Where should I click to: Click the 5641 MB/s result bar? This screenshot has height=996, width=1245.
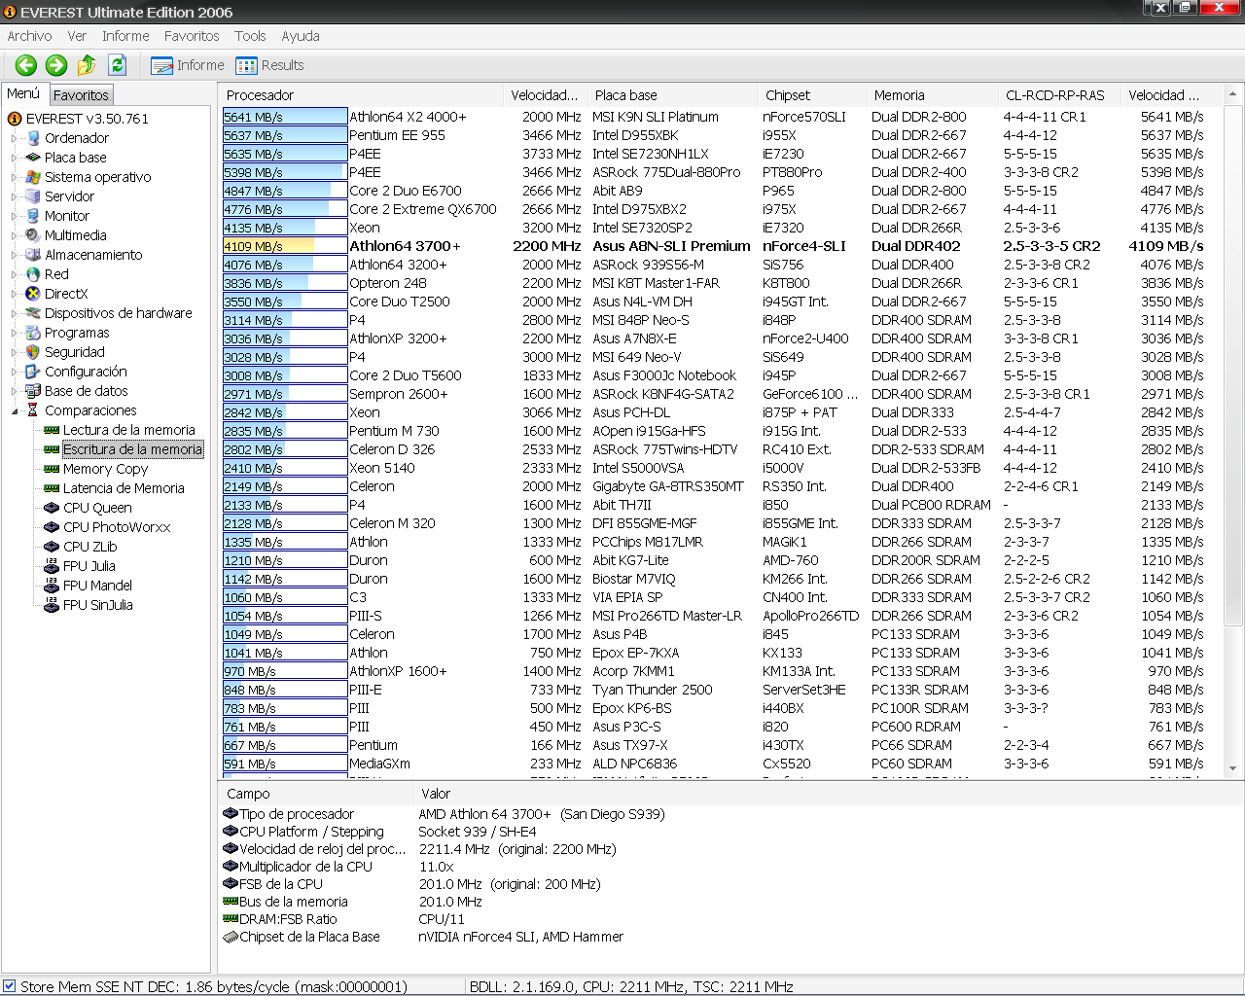(285, 117)
